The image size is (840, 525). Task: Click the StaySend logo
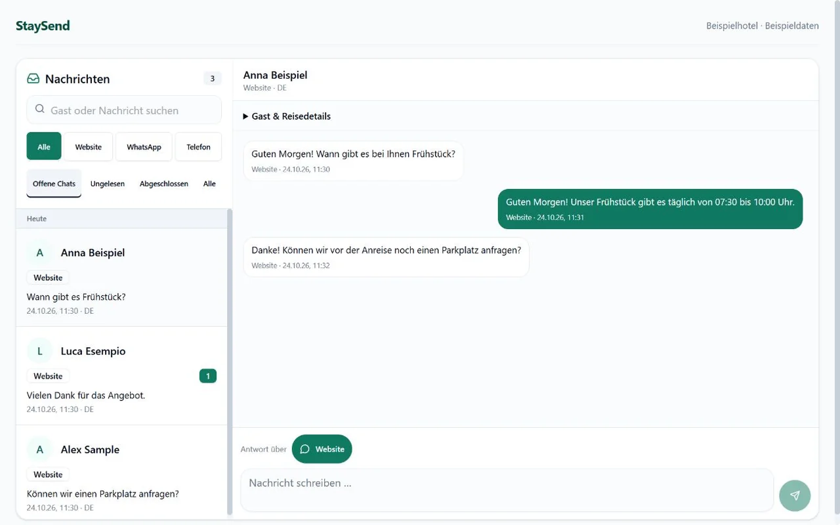coord(43,26)
